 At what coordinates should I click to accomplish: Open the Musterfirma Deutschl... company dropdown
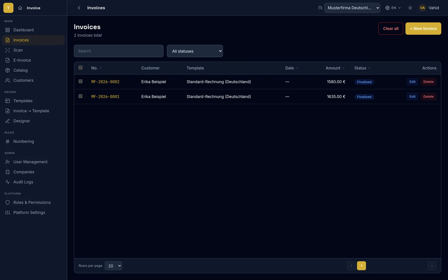(352, 8)
